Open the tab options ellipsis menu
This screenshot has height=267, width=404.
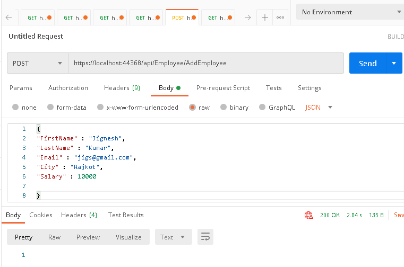pyautogui.click(x=280, y=17)
